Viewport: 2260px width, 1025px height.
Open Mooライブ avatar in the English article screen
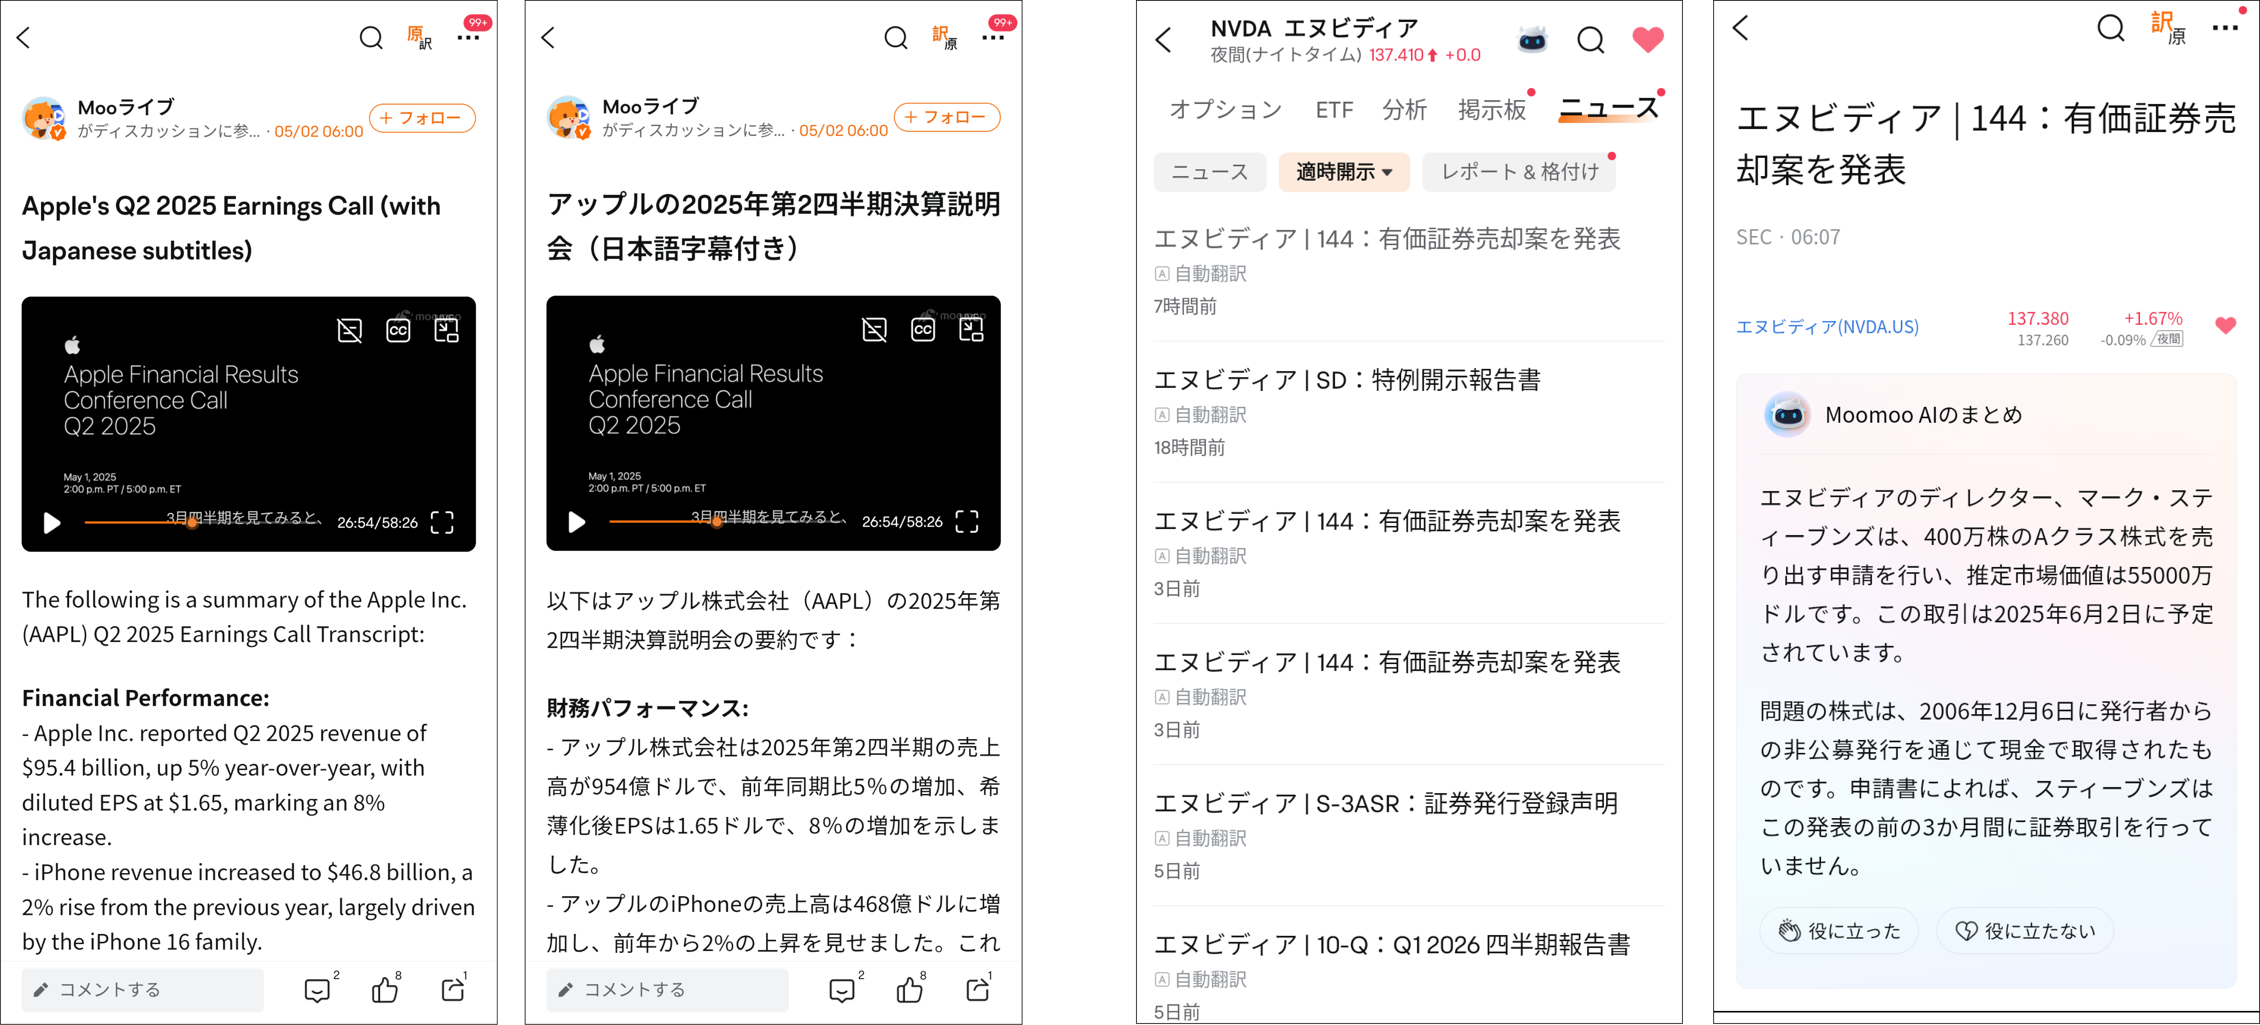point(44,118)
